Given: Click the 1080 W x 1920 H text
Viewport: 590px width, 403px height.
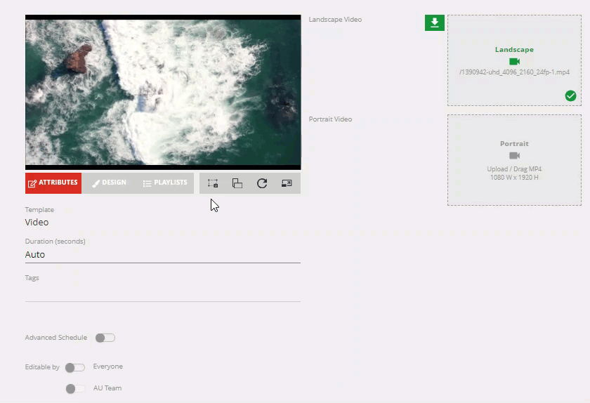Looking at the screenshot, I should (x=514, y=177).
